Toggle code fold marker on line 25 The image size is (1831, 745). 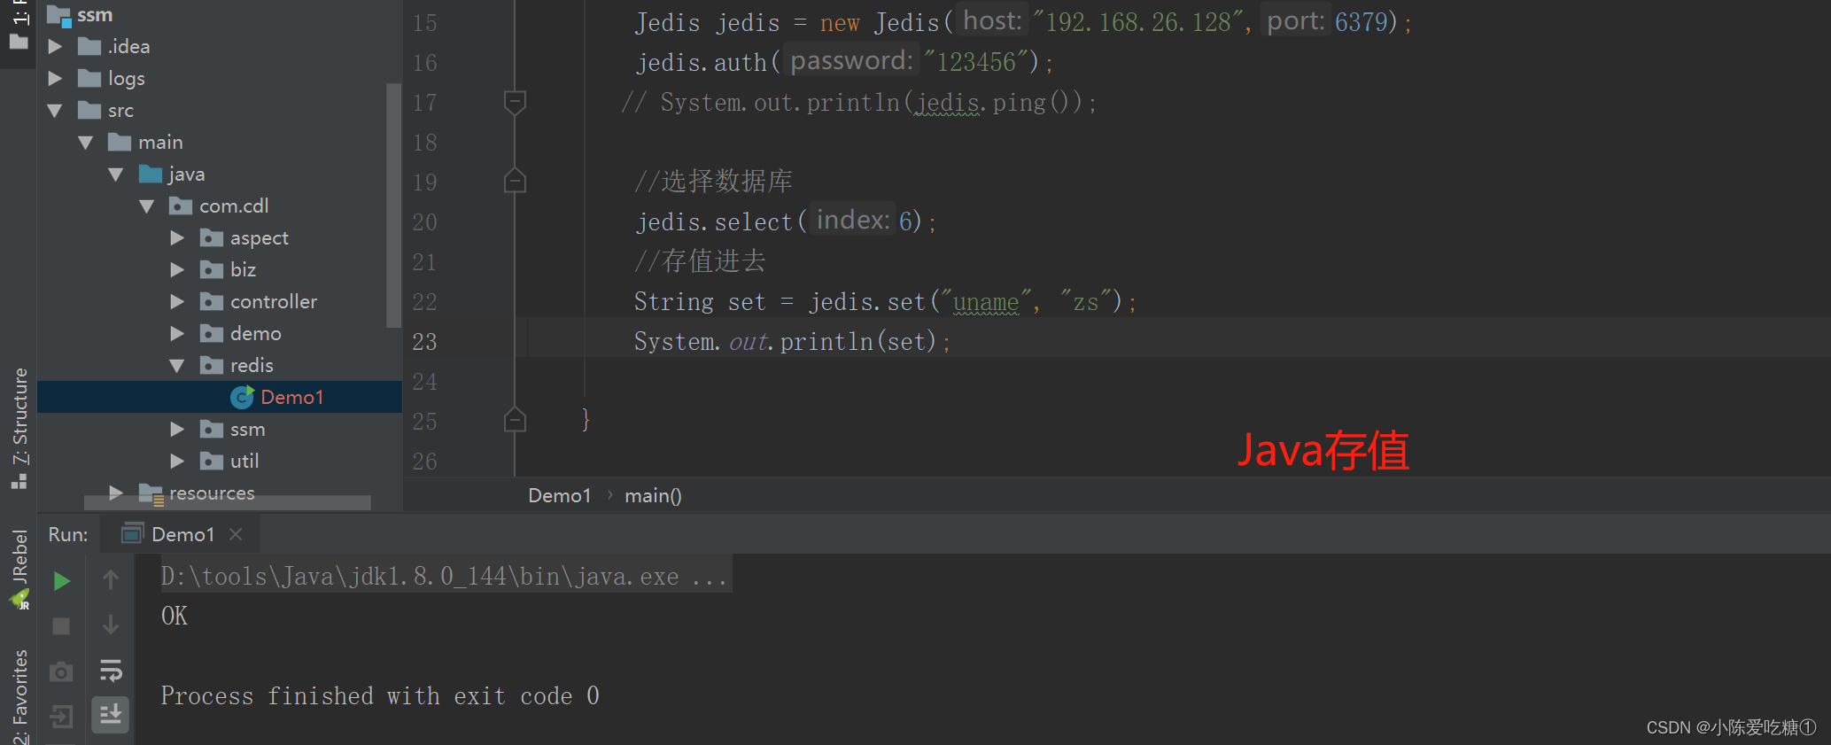(515, 420)
